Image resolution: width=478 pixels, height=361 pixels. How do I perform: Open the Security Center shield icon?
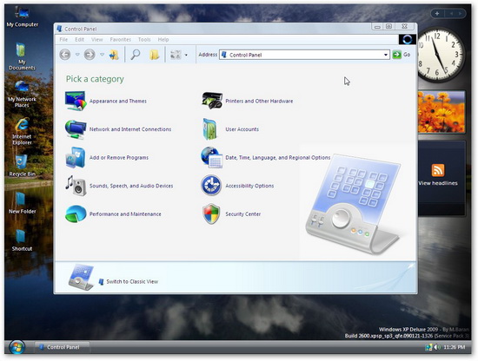click(211, 213)
